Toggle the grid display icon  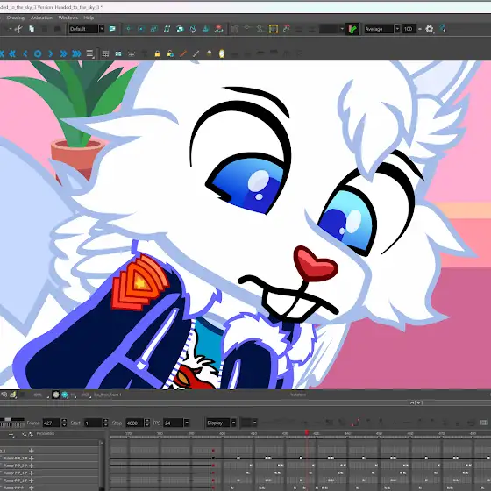tap(105, 53)
